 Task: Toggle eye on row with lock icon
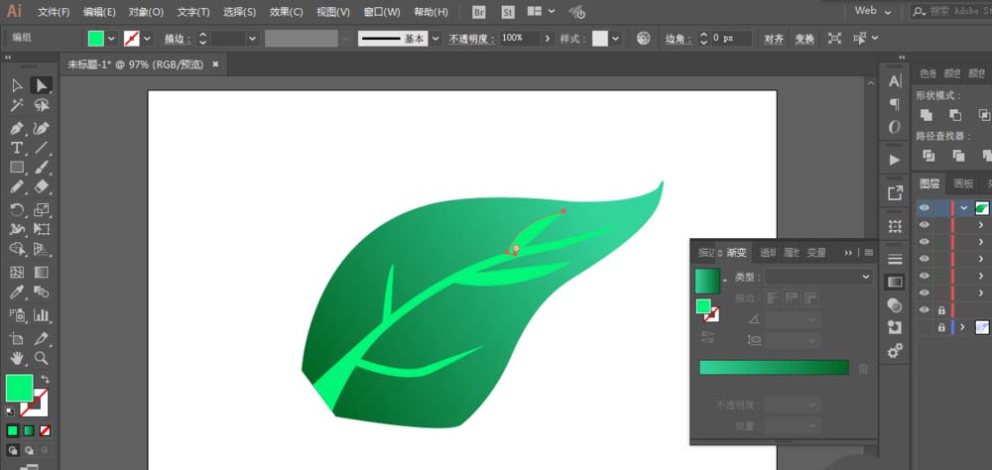point(925,310)
